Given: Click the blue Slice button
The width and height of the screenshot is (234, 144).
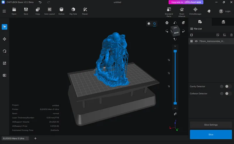Looking at the screenshot, I should click(x=211, y=134).
